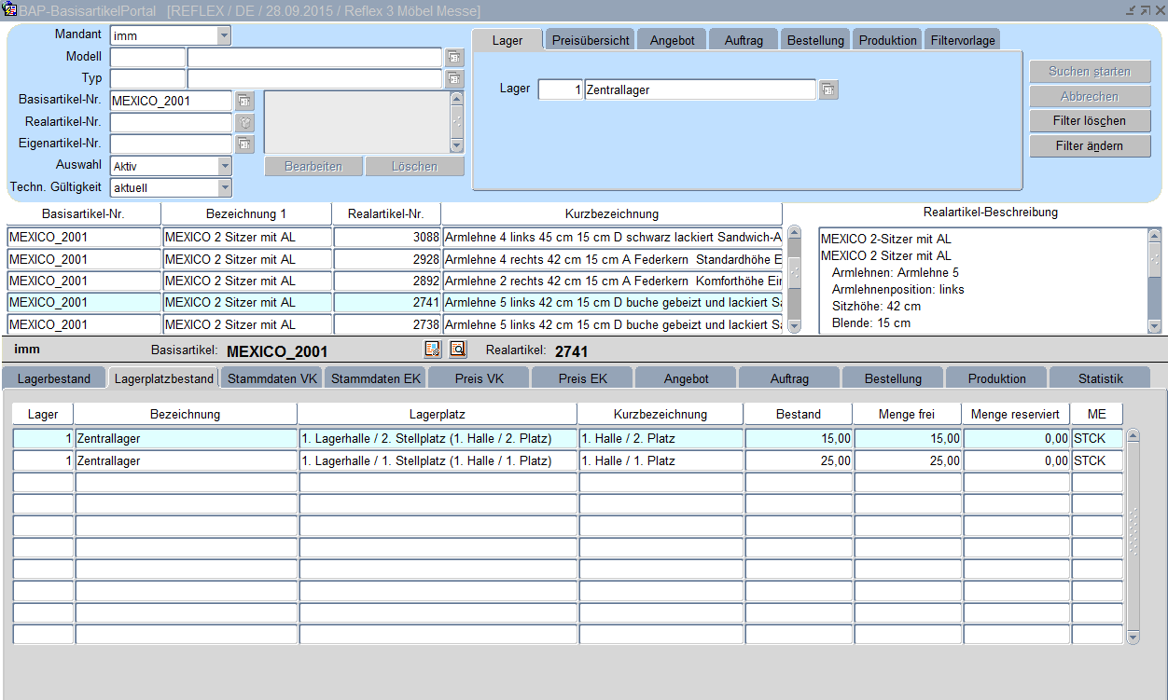Expand the Mandant dropdown
The height and width of the screenshot is (700, 1168).
pos(224,35)
